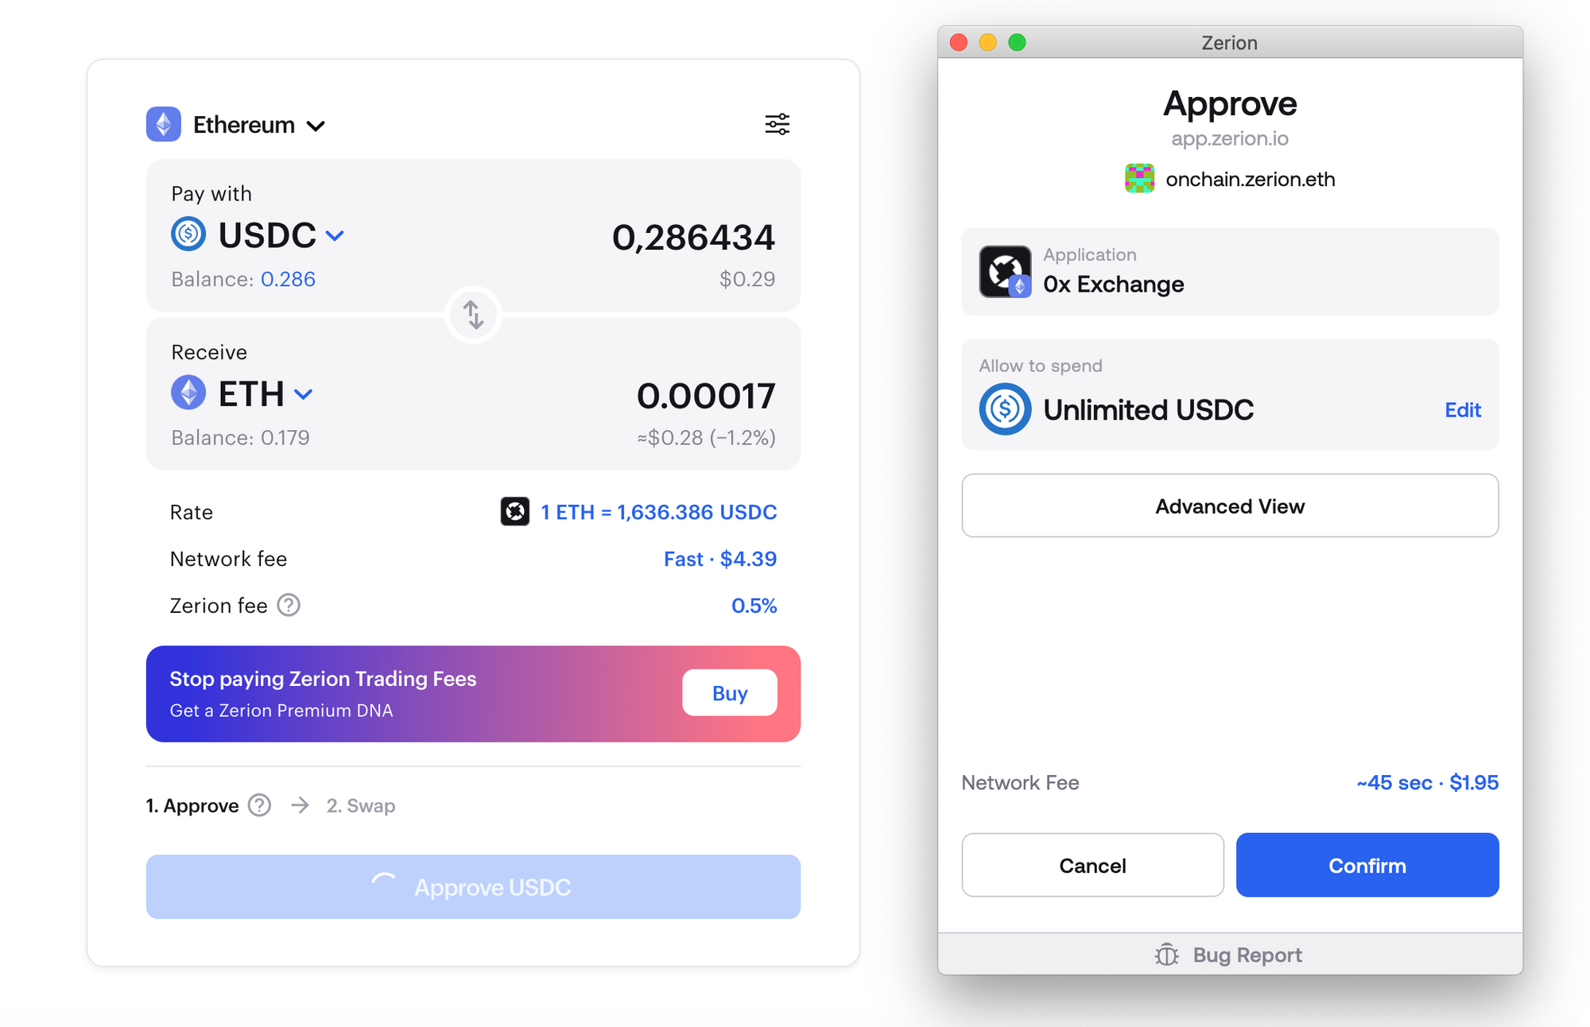Click the Edit link for Unlimited USDC

click(1465, 408)
